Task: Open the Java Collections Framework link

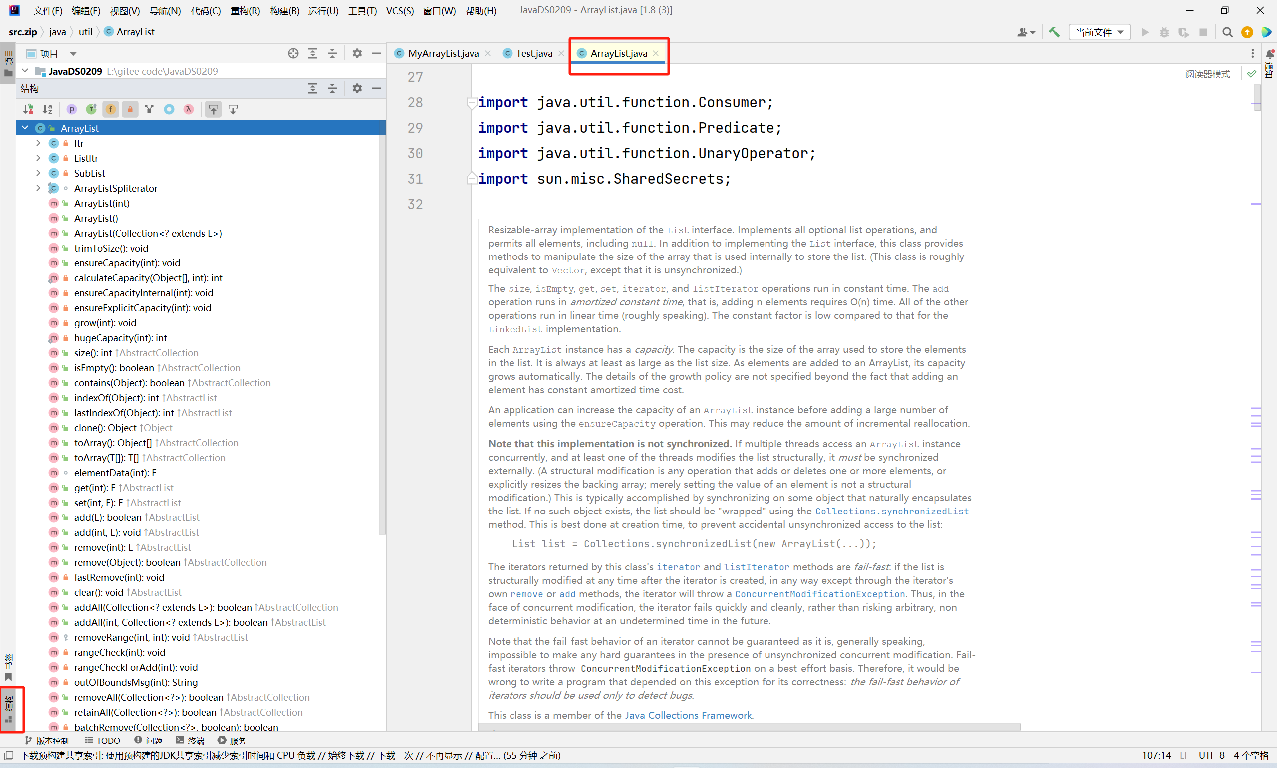Action: coord(688,715)
